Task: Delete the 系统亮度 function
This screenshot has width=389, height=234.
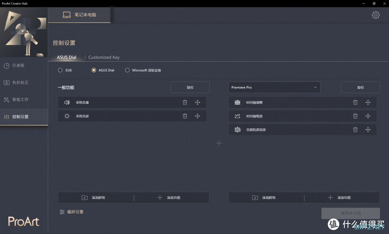Action: click(185, 116)
